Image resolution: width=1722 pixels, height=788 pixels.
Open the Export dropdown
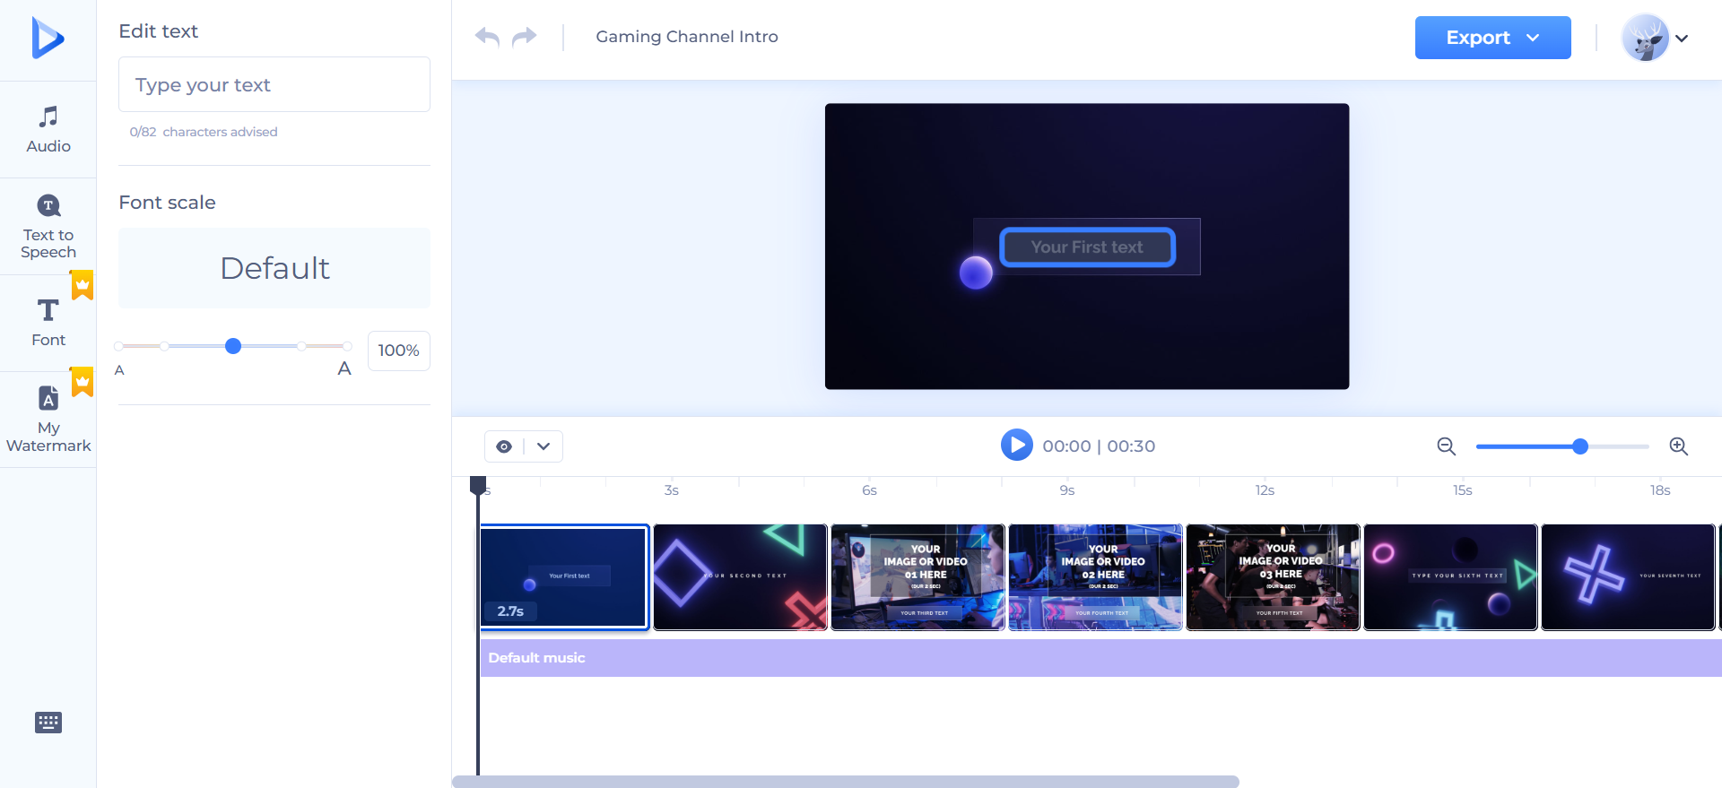(x=1492, y=38)
